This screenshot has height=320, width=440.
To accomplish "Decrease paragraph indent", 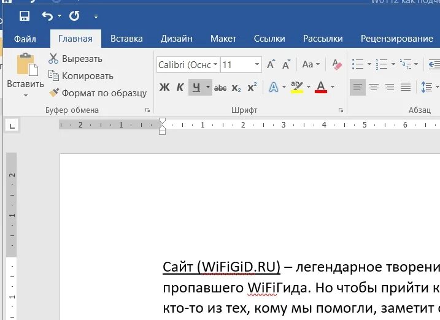I will (x=434, y=64).
